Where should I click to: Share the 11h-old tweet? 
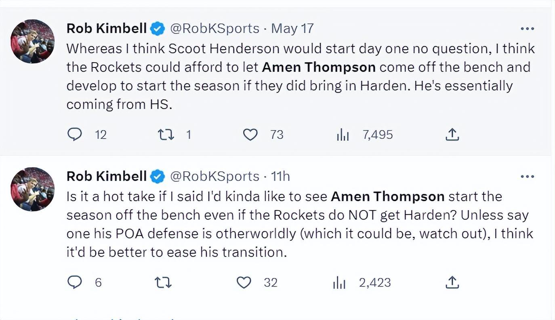[x=452, y=282]
